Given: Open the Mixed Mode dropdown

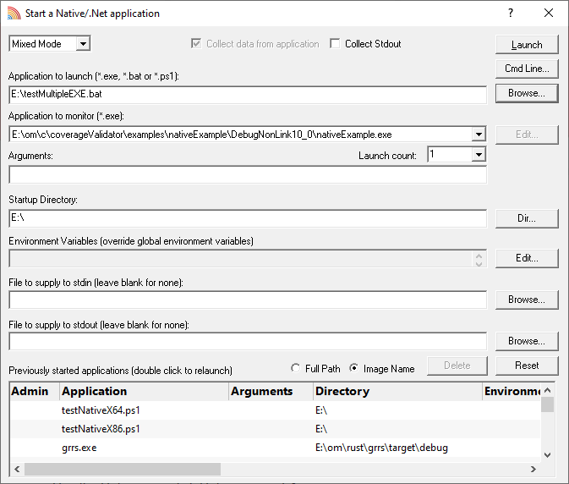Looking at the screenshot, I should [83, 44].
